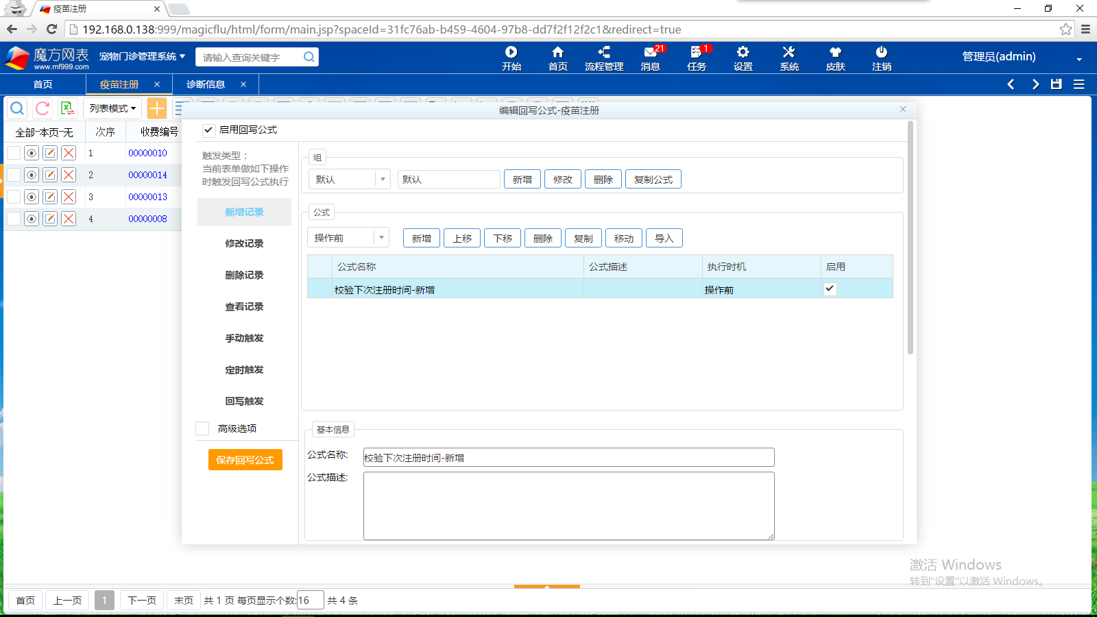Check row checkbox for record 00000008
Screen dimensions: 1097x617
click(x=14, y=219)
